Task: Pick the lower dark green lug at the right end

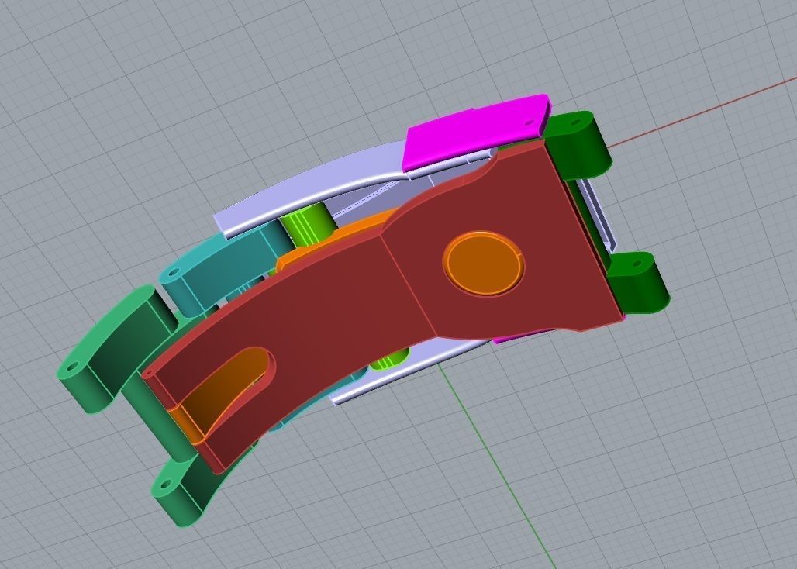Action: [638, 282]
